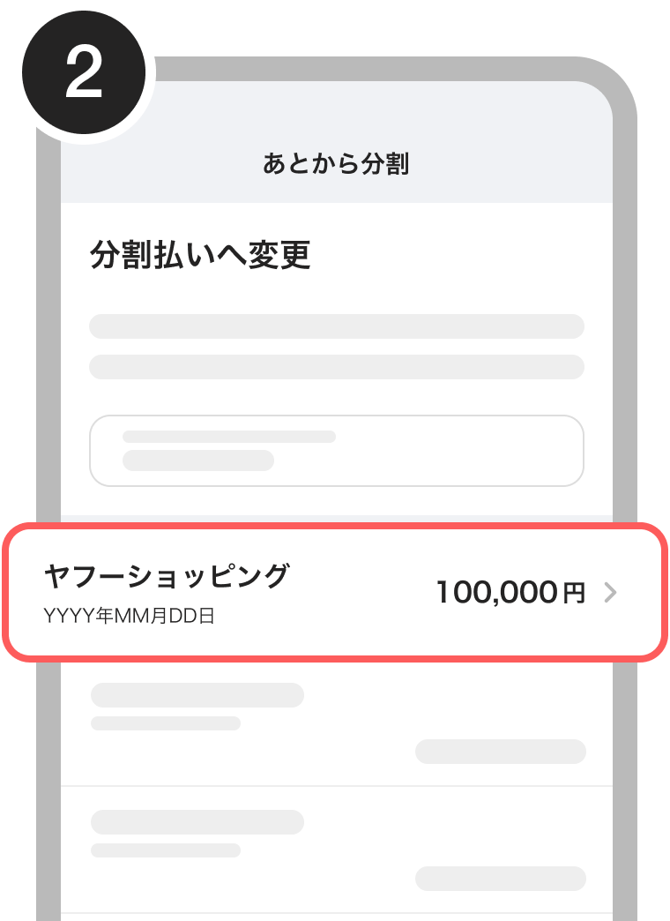670x921 pixels.
Task: Select the outlined rounded placeholder card
Action: (x=337, y=451)
